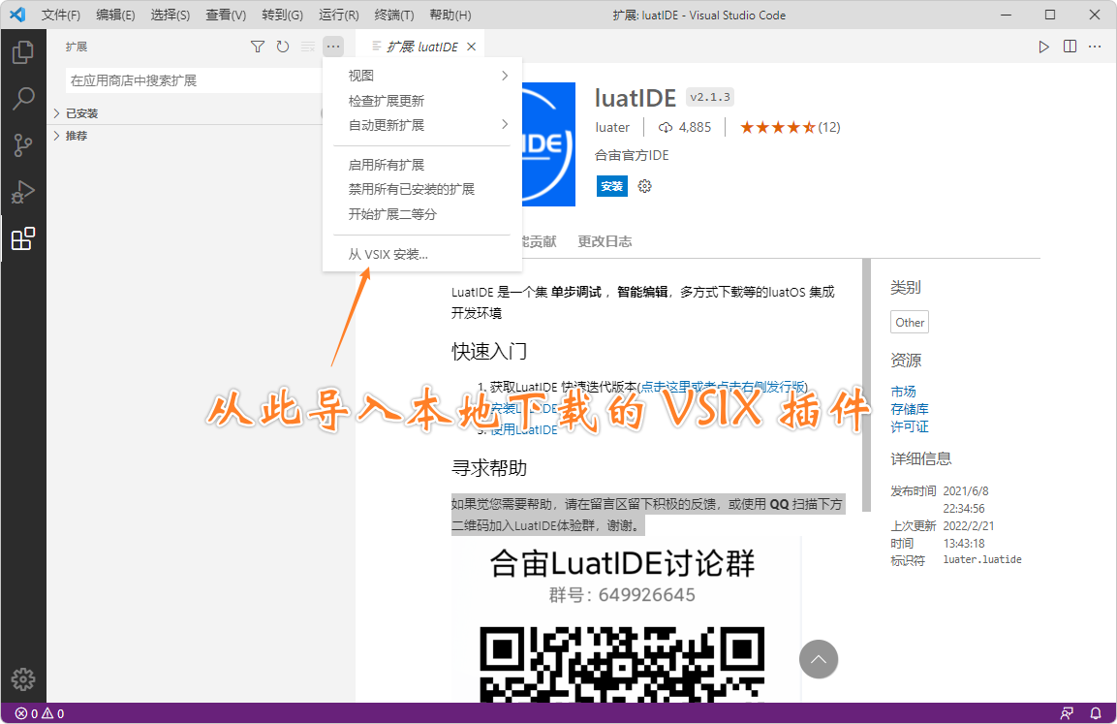Open the notifications bell in status bar

pyautogui.click(x=1096, y=713)
